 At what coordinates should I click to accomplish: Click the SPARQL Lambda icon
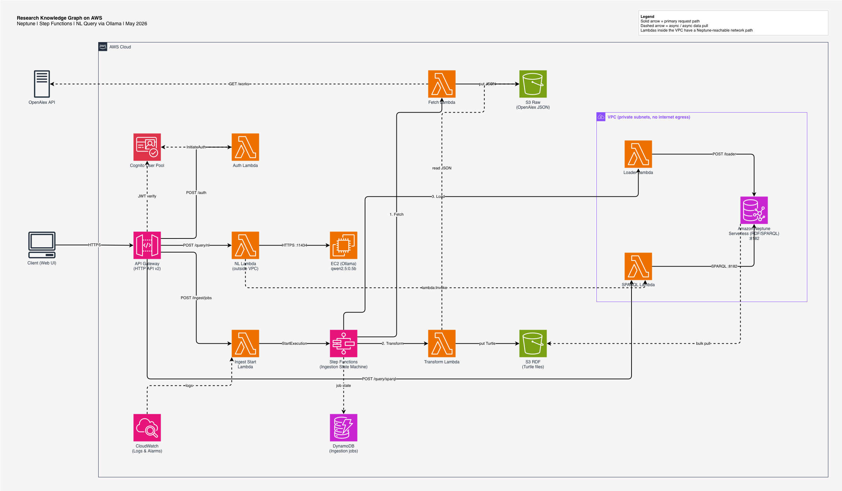[638, 266]
